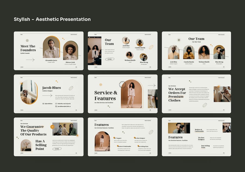The width and height of the screenshot is (245, 172).
Task: Click the icon next to @jacobblues handle
Action: coord(43,103)
